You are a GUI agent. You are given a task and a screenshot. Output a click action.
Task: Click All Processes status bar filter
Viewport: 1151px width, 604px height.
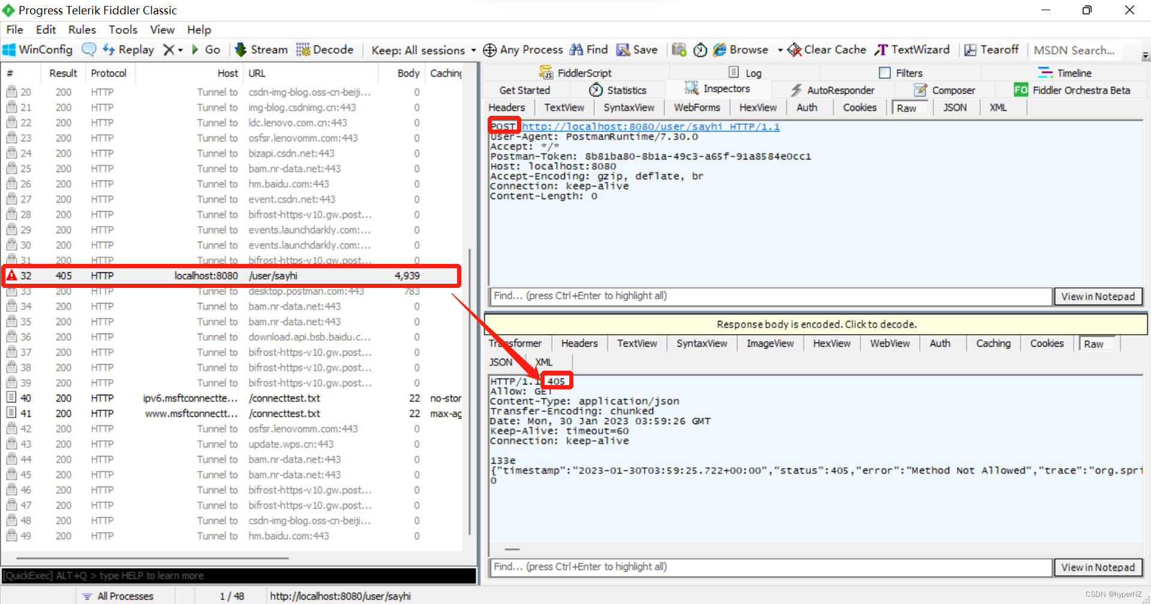[x=118, y=596]
